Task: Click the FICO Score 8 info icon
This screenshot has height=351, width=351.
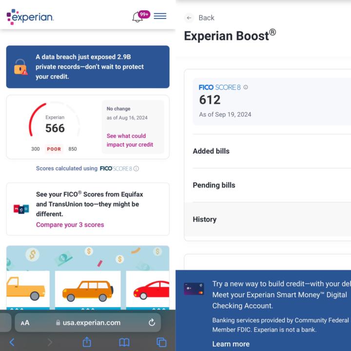Action: click(246, 87)
